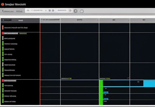
Task: Click the lower small cyan clip beside the green block
Action: [x=106, y=99]
